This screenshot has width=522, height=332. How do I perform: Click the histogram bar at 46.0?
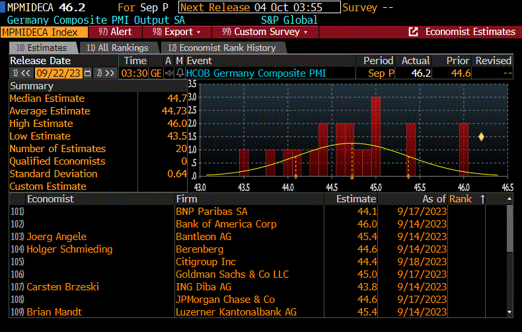464,149
